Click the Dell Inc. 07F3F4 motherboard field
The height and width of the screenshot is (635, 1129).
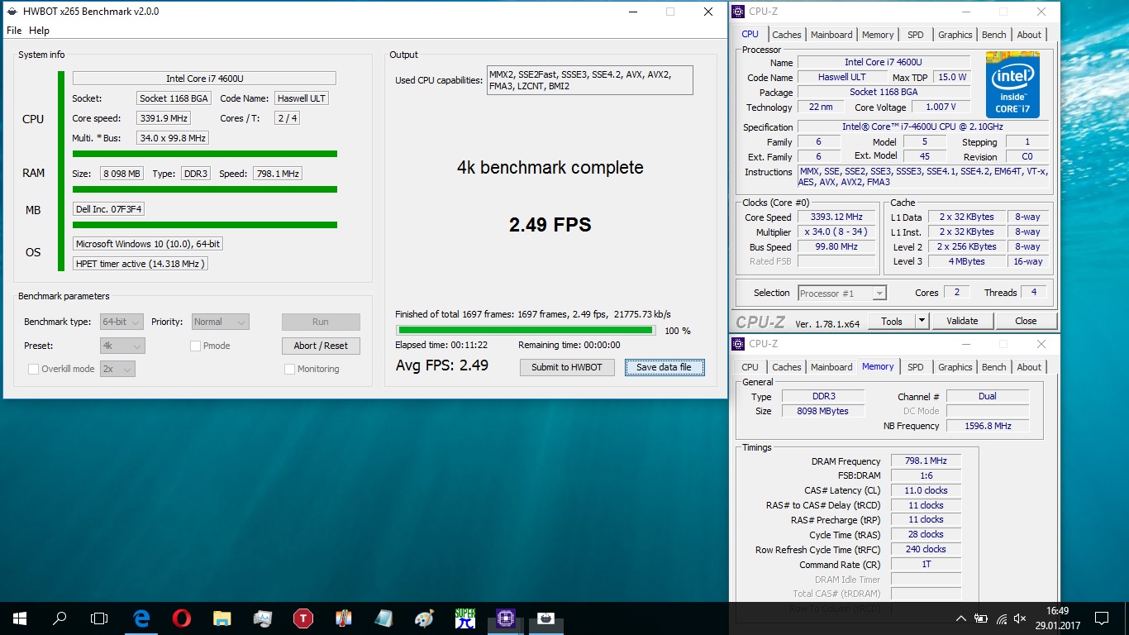click(x=109, y=209)
